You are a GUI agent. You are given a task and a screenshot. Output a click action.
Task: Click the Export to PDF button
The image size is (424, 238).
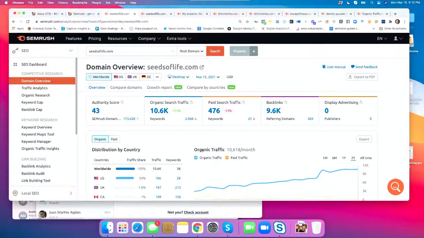[362, 77]
